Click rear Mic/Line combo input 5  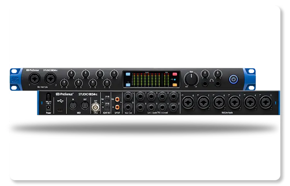tap(235, 102)
